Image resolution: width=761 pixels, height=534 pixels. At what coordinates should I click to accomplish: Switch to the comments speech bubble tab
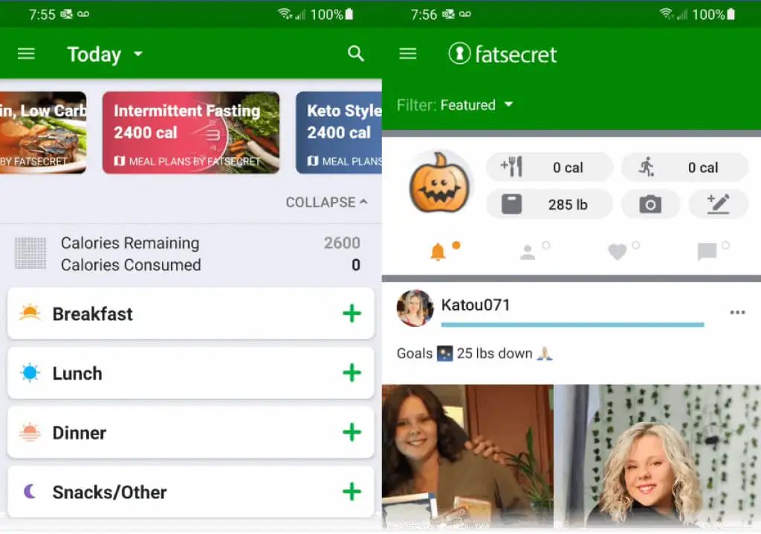[707, 253]
